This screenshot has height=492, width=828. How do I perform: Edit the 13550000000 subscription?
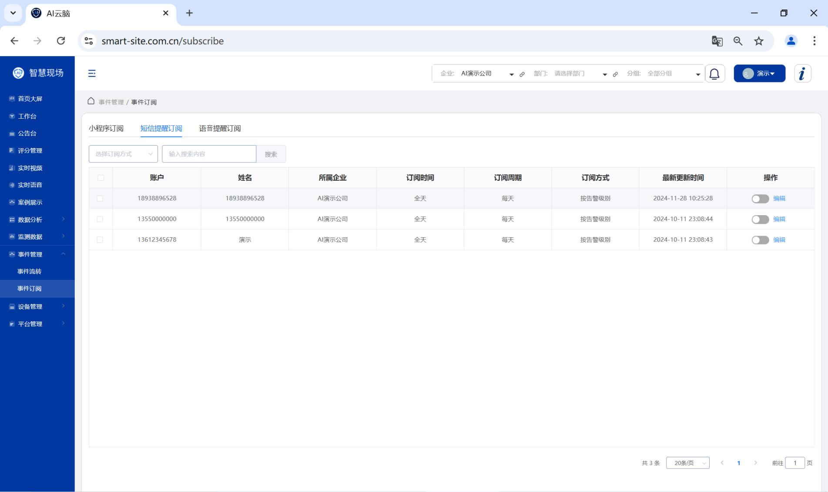[779, 219]
